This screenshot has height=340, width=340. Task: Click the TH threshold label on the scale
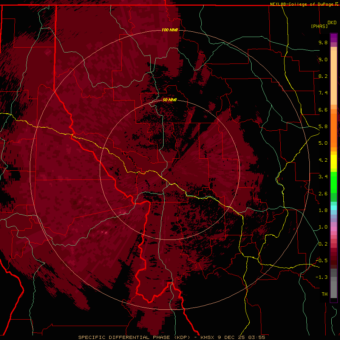pyautogui.click(x=325, y=294)
